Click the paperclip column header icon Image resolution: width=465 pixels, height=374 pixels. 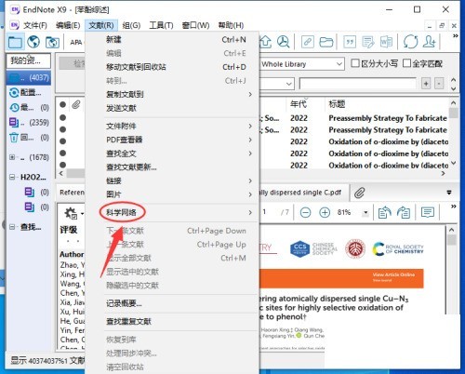(75, 104)
